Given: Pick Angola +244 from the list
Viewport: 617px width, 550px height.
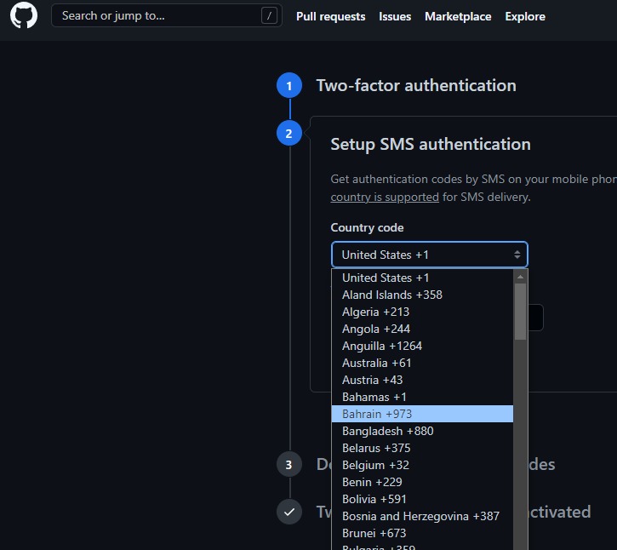Looking at the screenshot, I should point(422,329).
